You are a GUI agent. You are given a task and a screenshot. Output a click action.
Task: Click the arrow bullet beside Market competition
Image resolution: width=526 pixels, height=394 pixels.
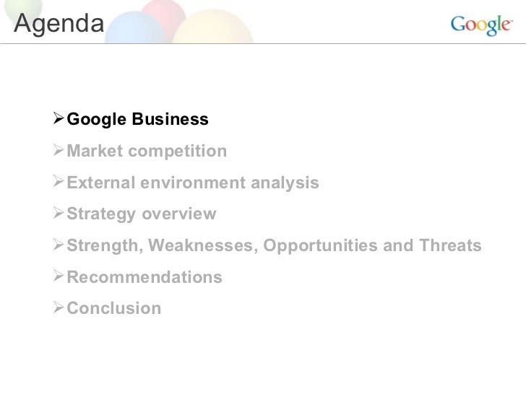pyautogui.click(x=59, y=150)
